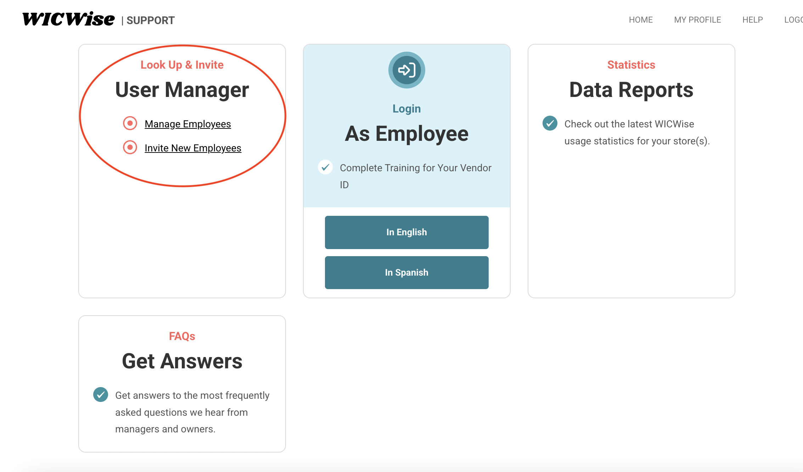
Task: Click the As Employee heading
Action: 406,133
